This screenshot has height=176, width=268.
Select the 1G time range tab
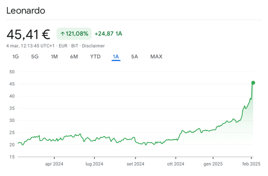(x=16, y=57)
